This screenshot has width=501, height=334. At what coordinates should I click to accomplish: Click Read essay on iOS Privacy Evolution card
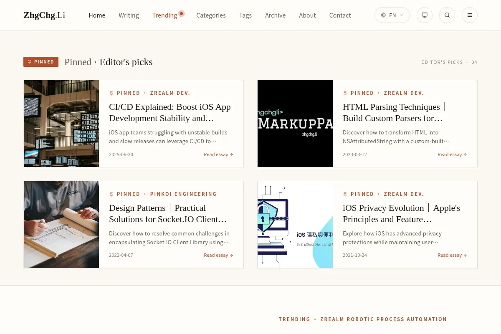pos(452,255)
